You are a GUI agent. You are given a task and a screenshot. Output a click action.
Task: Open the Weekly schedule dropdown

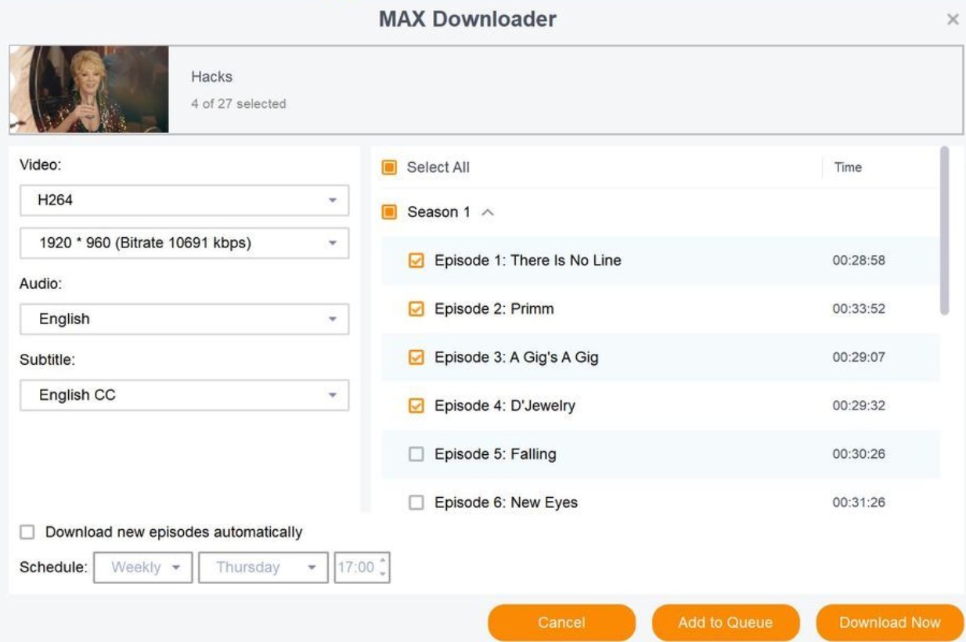coord(142,568)
